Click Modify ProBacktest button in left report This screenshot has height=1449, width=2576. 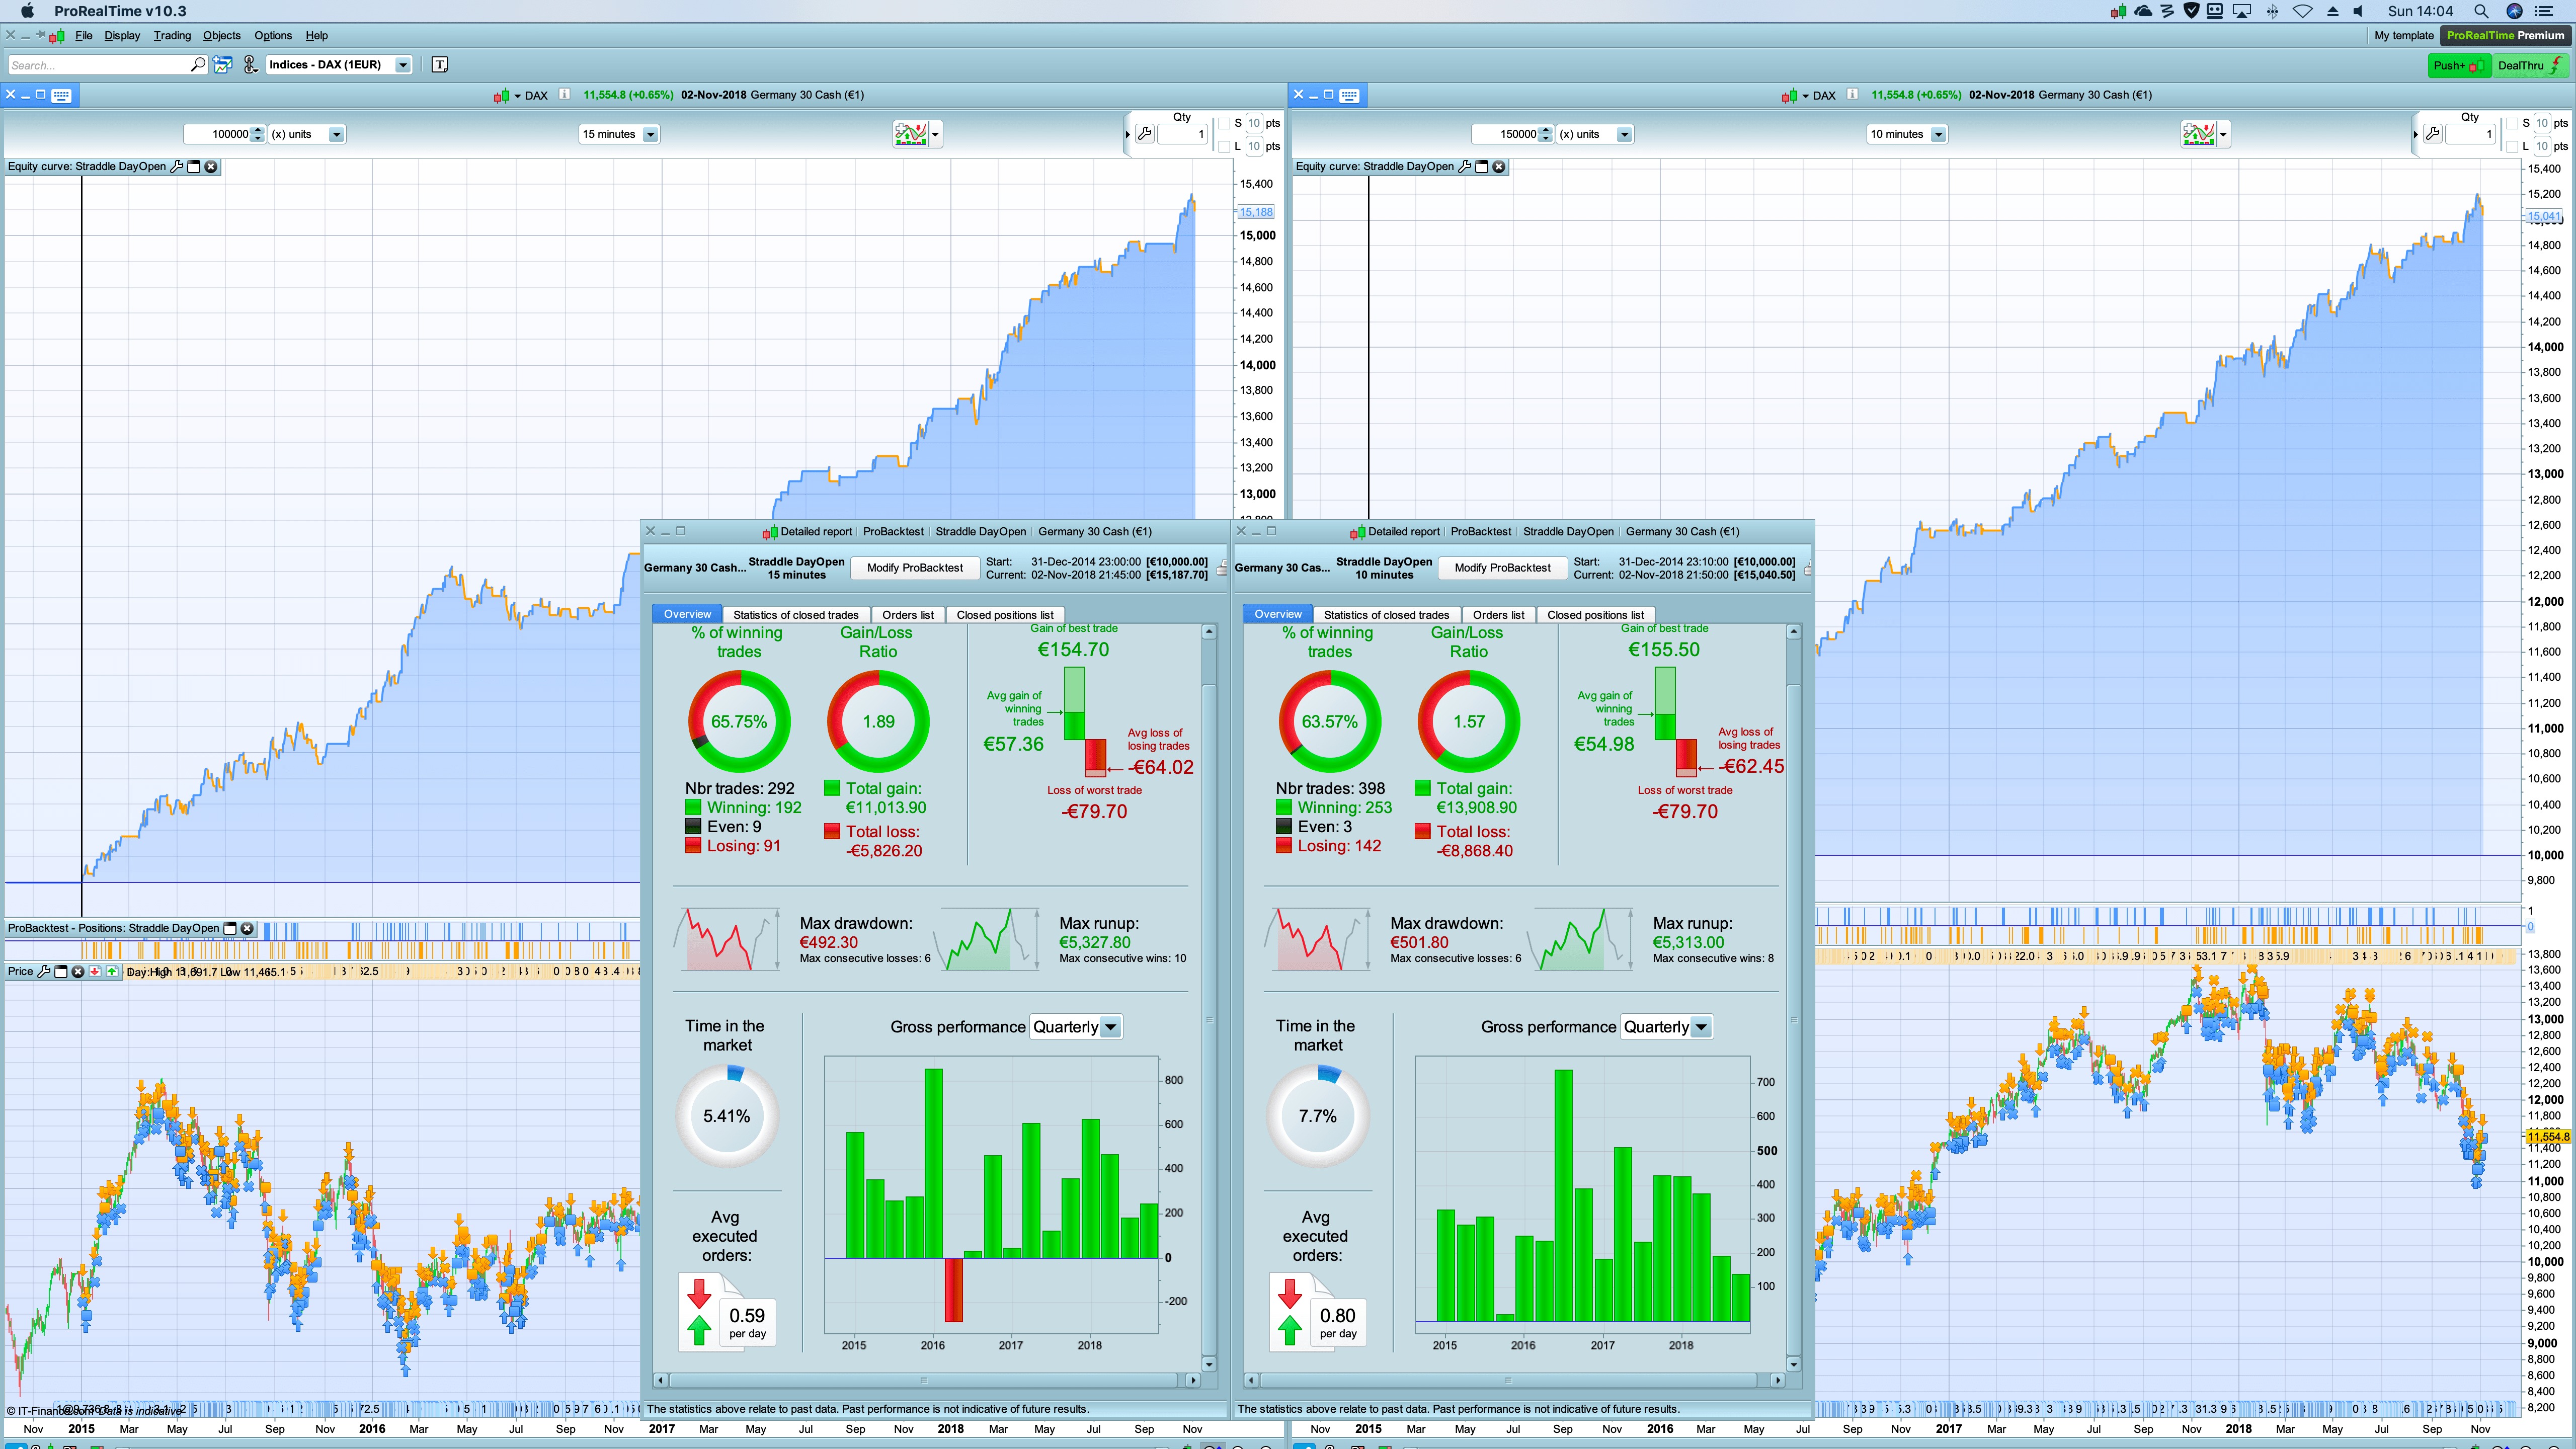pyautogui.click(x=914, y=568)
